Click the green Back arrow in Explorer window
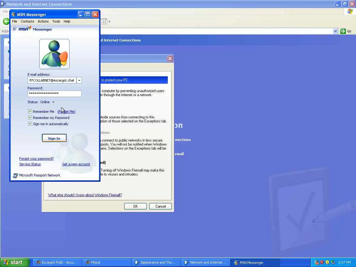 (x=6, y=22)
